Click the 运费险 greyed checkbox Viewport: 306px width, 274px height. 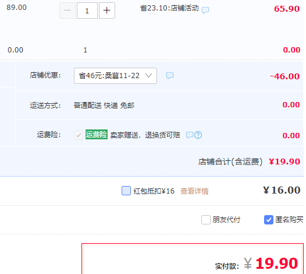pos(79,135)
